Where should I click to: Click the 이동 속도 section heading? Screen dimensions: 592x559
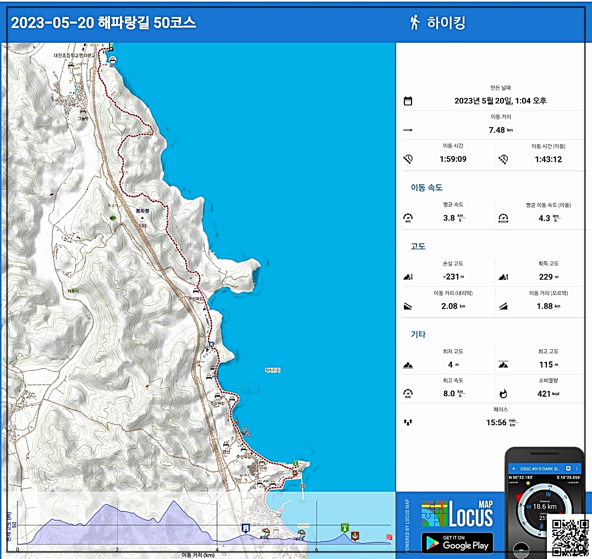click(x=426, y=188)
